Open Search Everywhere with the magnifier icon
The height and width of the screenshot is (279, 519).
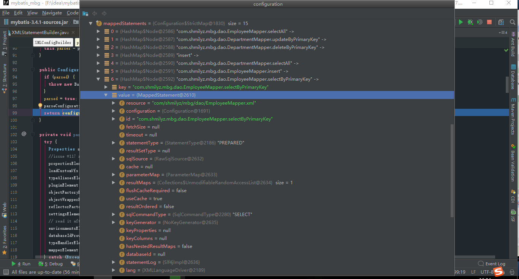[513, 22]
